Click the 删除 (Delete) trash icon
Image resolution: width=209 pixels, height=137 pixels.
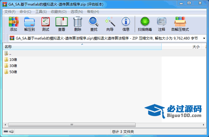tap(78, 24)
